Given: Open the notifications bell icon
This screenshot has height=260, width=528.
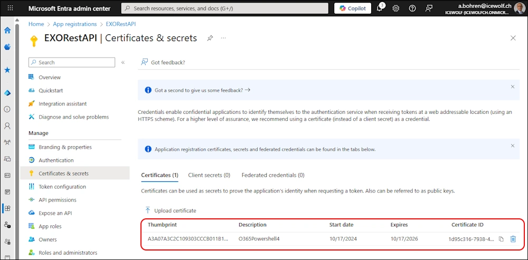Looking at the screenshot, I should [x=380, y=8].
